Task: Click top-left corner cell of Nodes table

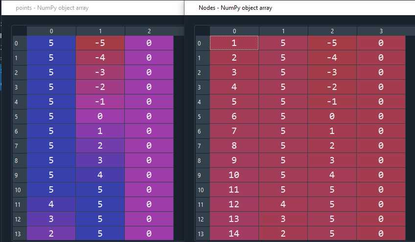Action: tap(203, 31)
